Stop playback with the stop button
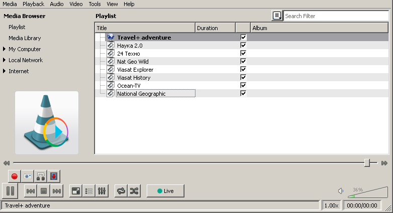Image resolution: width=393 pixels, height=213 pixels. click(x=44, y=191)
